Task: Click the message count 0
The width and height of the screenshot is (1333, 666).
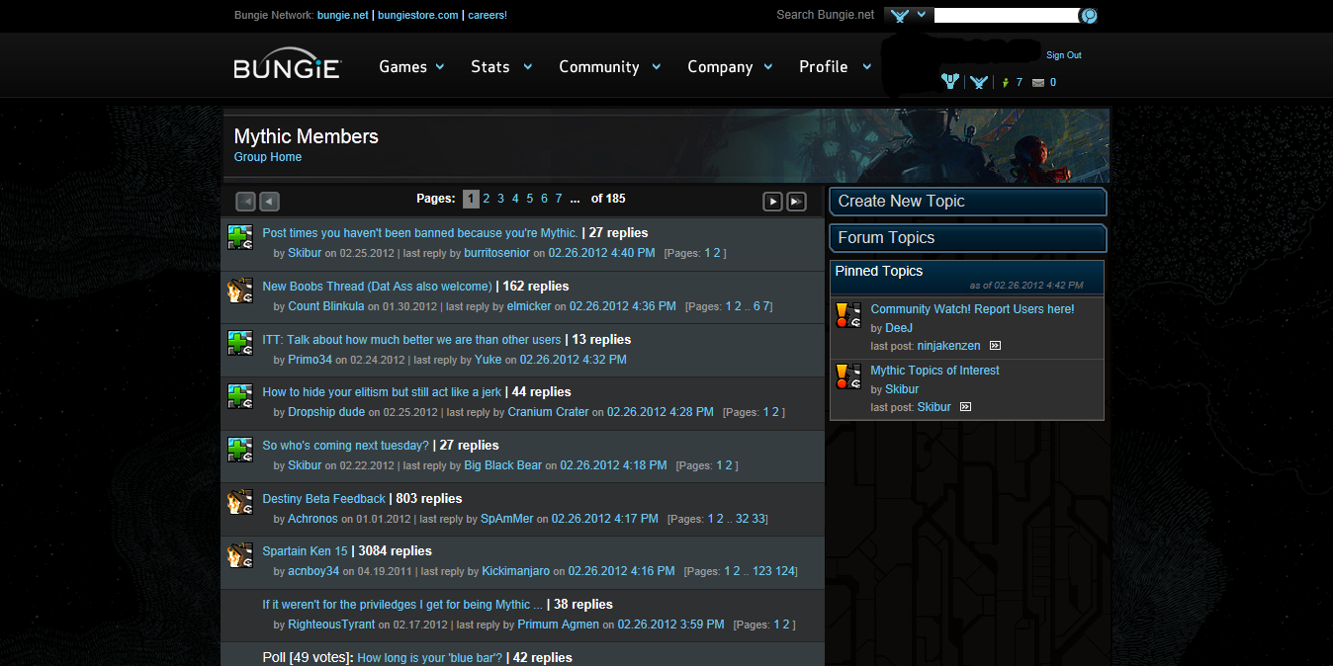Action: 1052,83
